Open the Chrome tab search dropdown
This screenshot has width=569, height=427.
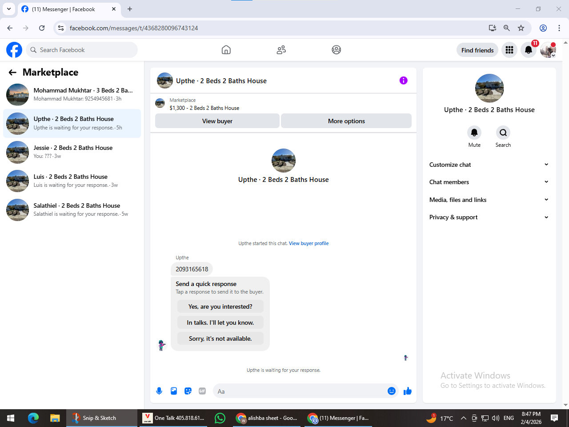[x=9, y=9]
